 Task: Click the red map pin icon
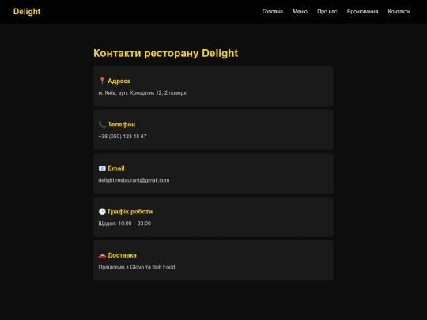(102, 81)
